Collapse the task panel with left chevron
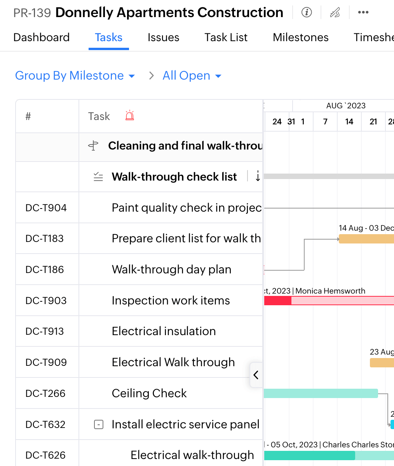This screenshot has width=394, height=466. point(256,375)
